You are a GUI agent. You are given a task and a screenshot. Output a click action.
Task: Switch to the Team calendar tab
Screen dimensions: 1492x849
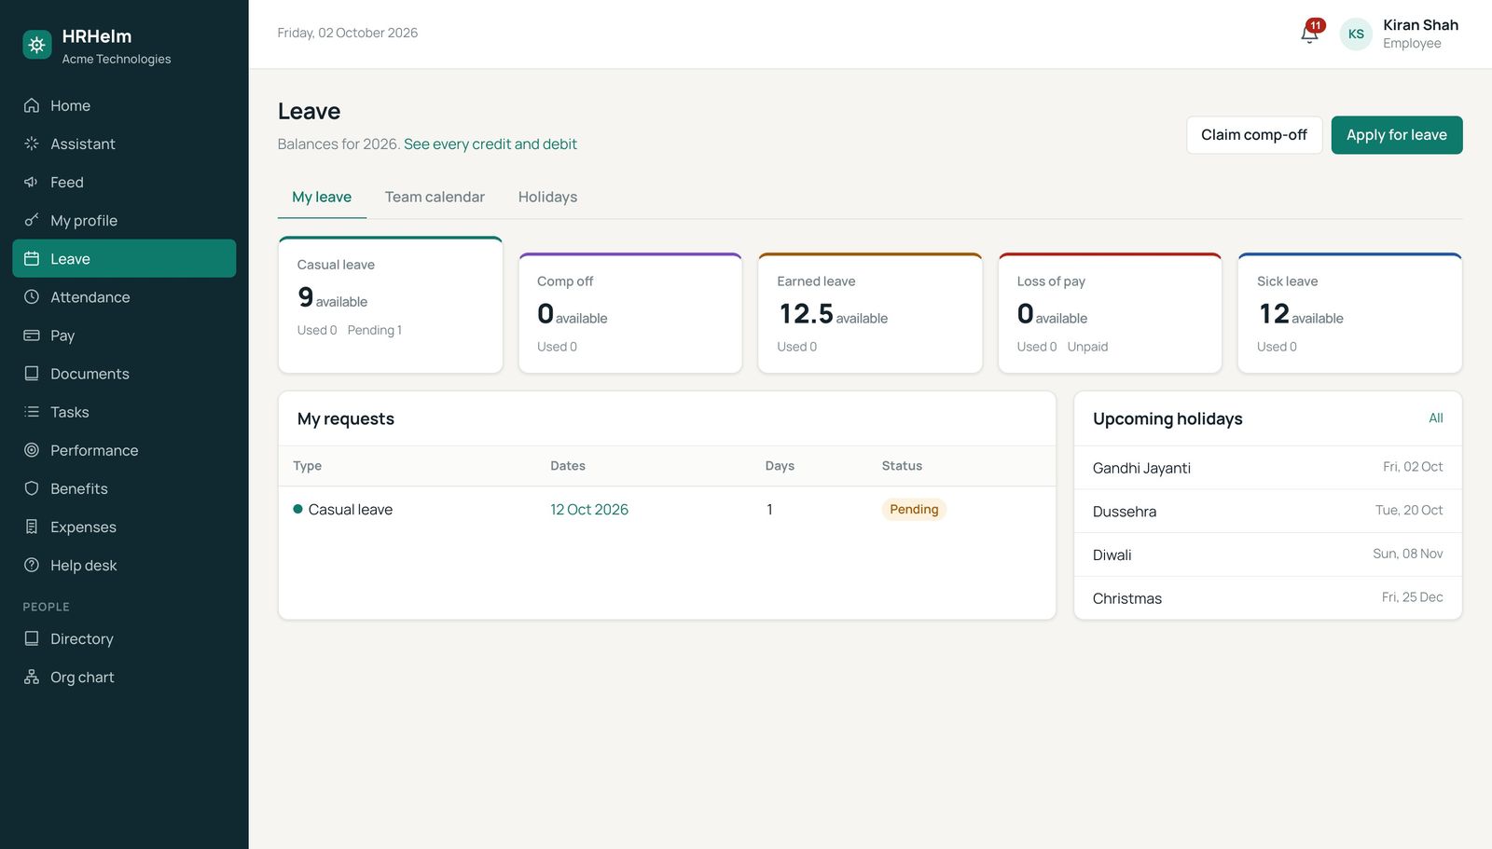435,197
